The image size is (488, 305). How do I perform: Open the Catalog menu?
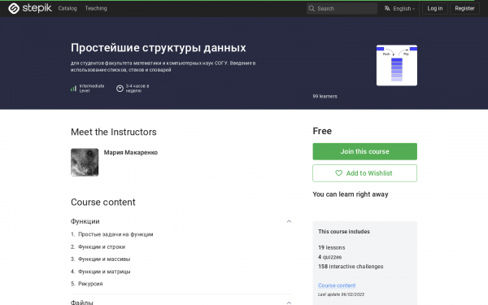point(68,8)
